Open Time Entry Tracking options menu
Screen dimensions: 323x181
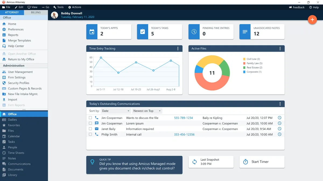178,49
